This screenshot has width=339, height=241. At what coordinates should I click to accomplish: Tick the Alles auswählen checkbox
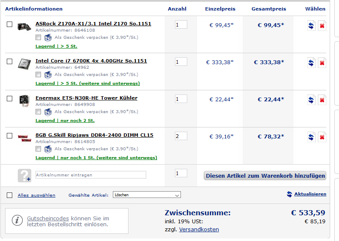tap(10, 195)
